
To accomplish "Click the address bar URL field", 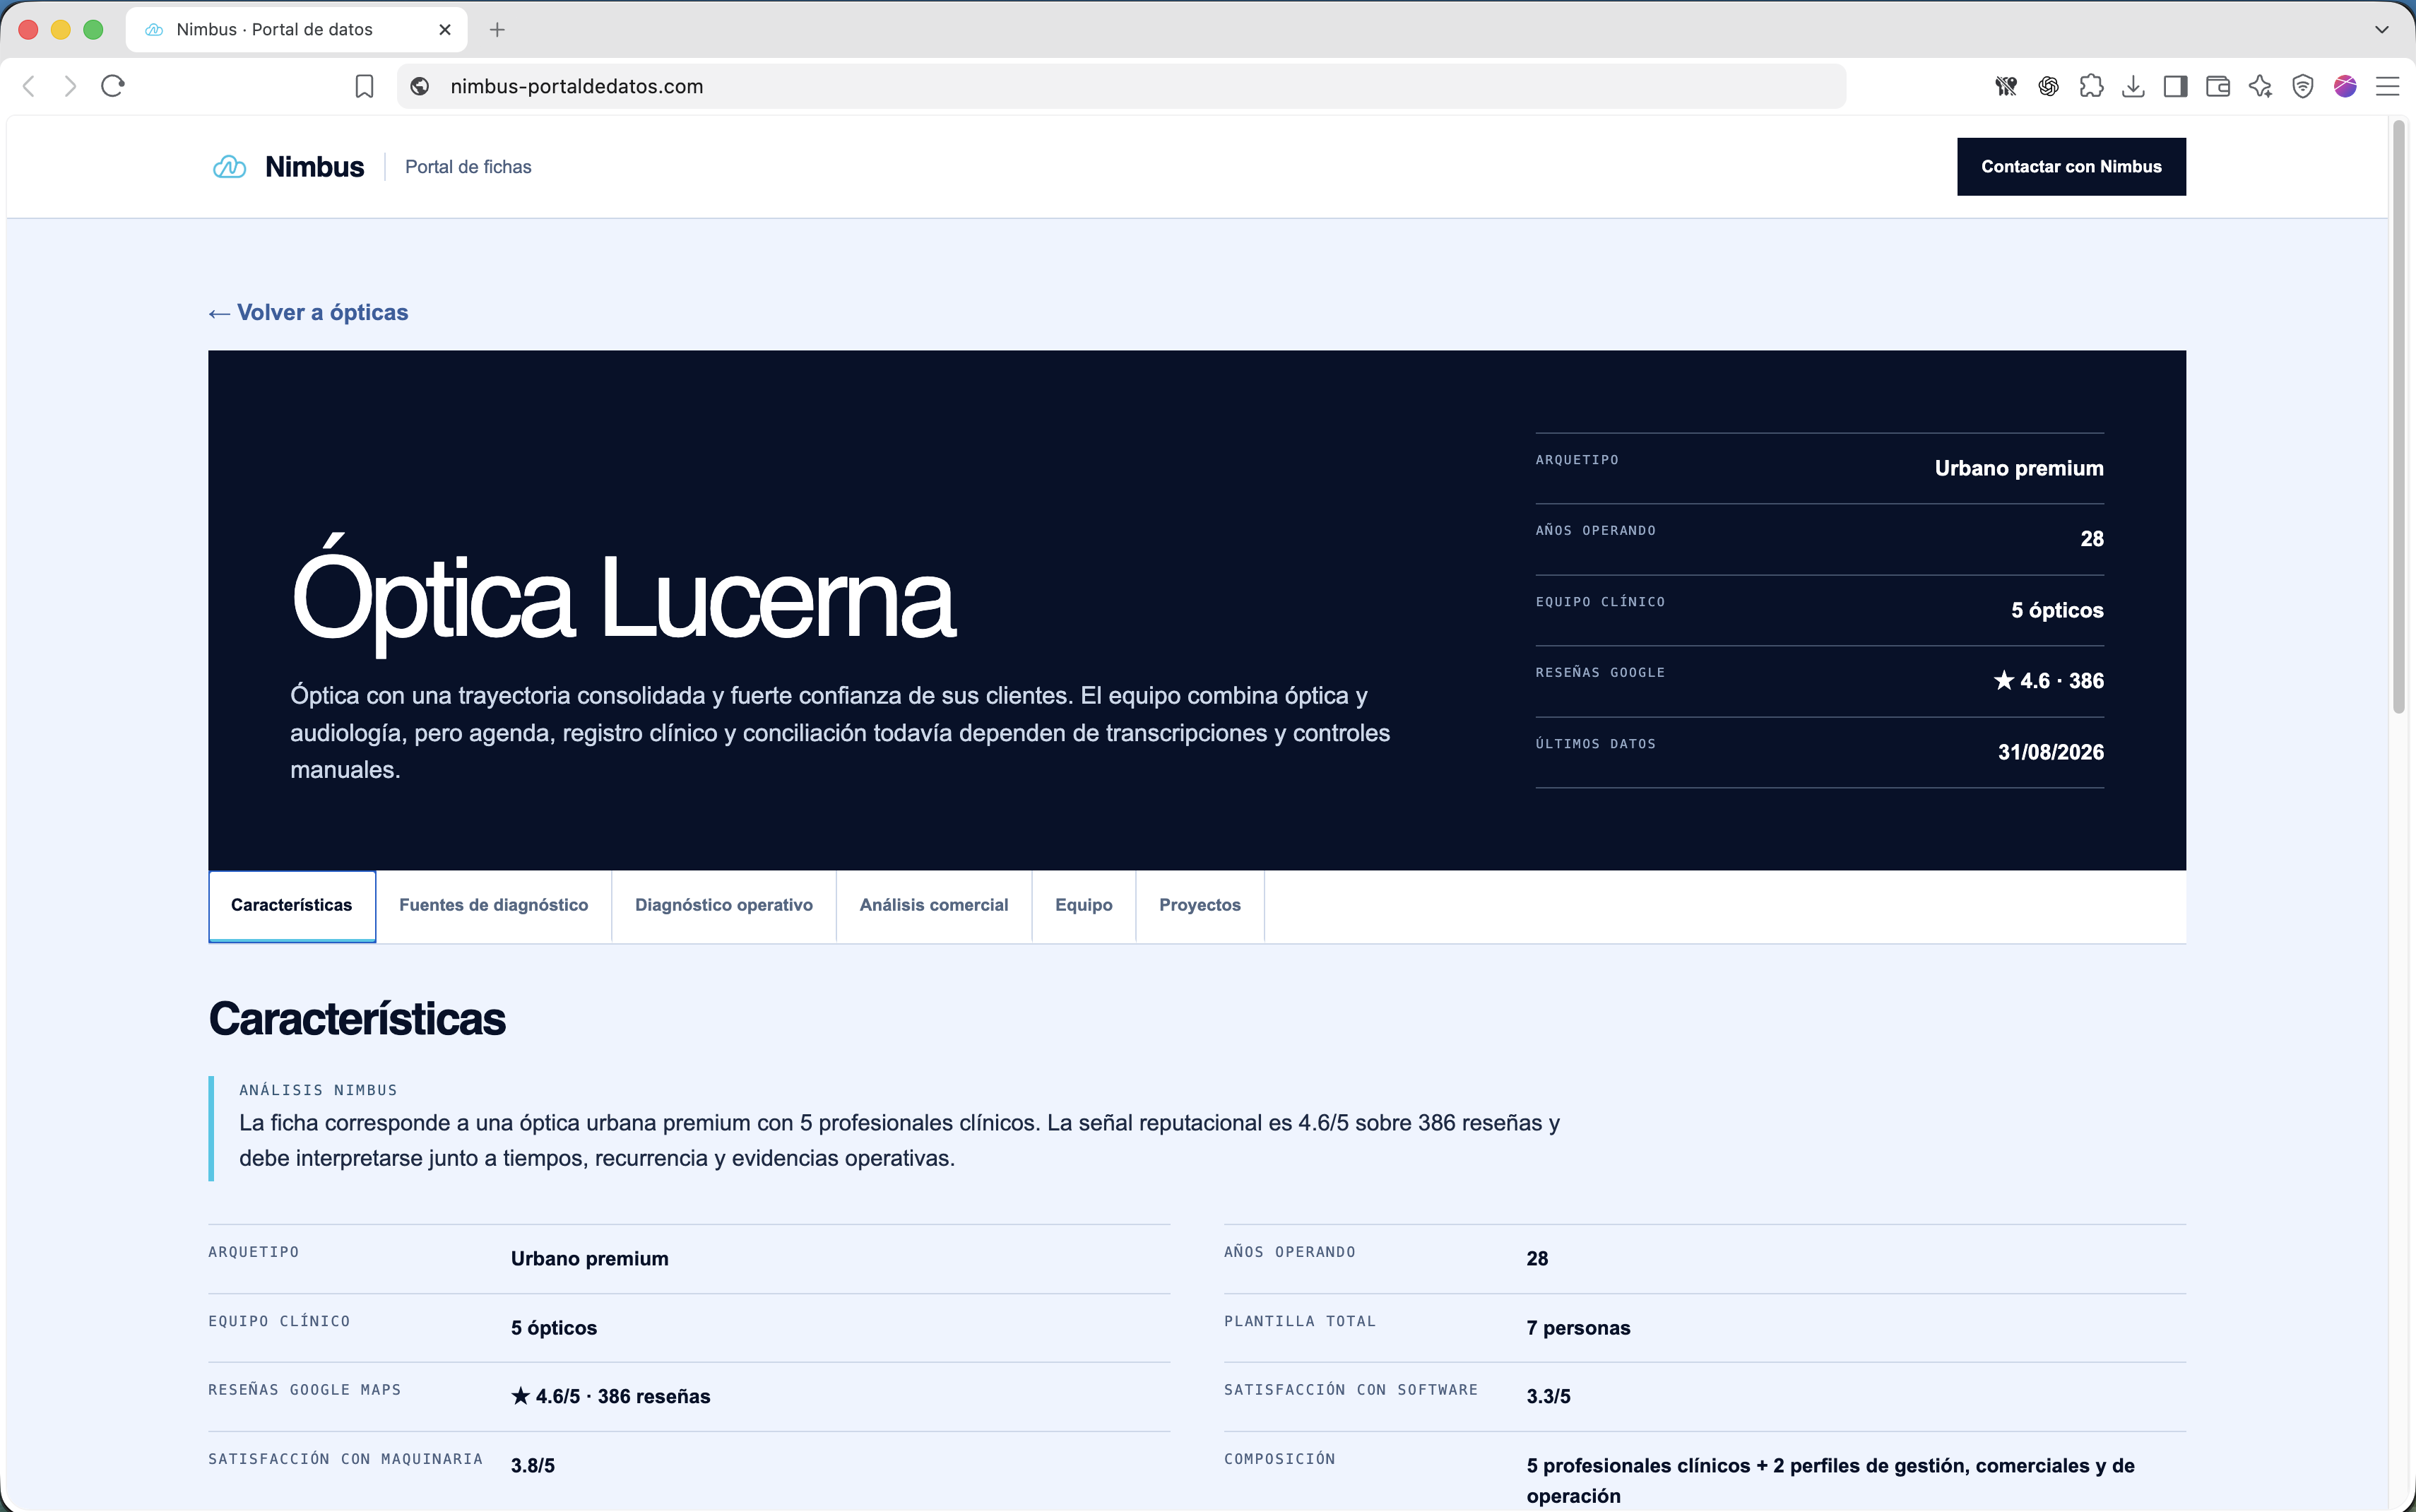I will [x=1122, y=87].
